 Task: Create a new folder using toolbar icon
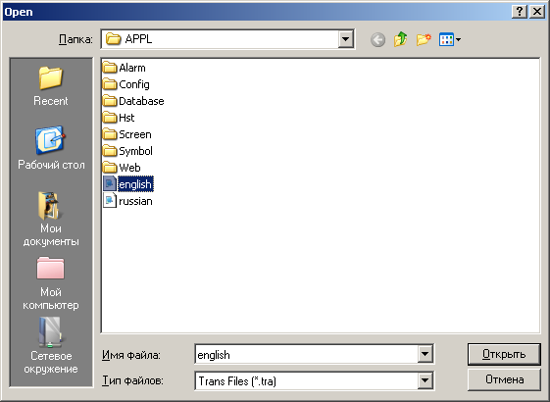[424, 39]
